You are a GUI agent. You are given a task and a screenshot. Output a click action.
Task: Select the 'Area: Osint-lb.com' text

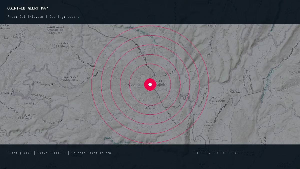tap(25, 17)
